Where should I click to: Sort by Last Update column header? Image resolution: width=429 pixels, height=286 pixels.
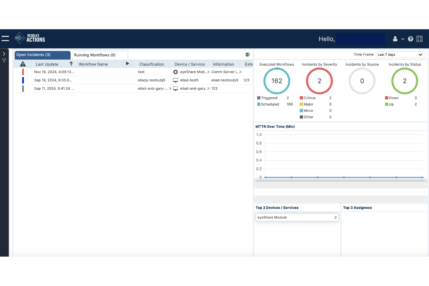click(x=47, y=64)
